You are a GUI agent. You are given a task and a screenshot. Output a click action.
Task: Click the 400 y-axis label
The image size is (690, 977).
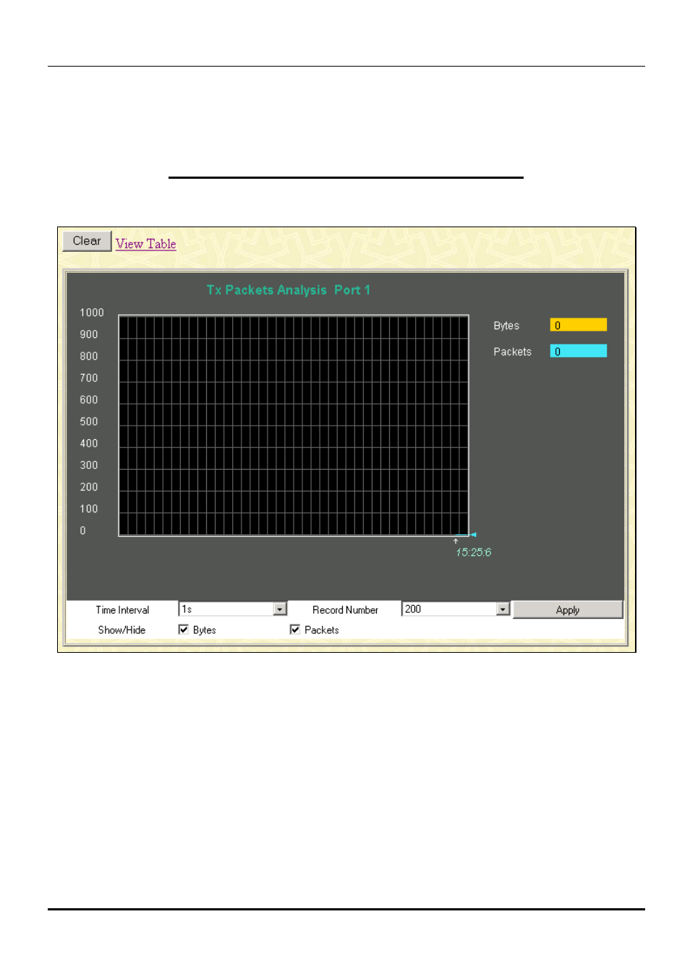(89, 444)
